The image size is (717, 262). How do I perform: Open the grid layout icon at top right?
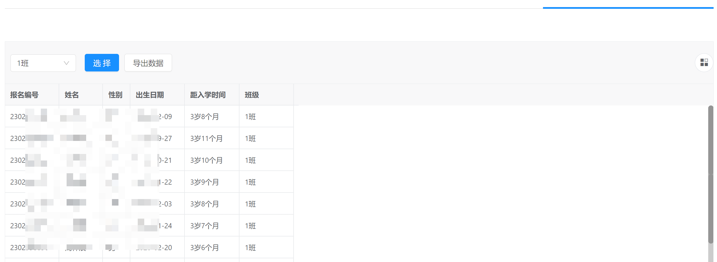[704, 63]
